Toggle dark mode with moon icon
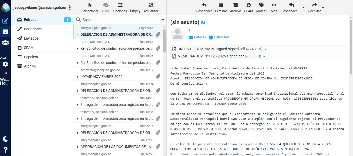The width and height of the screenshot is (353, 156). pyautogui.click(x=5, y=139)
